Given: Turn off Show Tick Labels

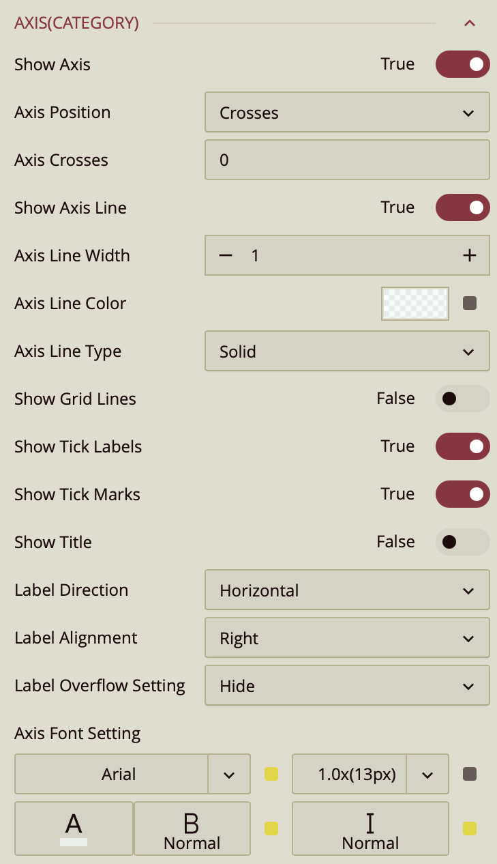Looking at the screenshot, I should (x=462, y=446).
